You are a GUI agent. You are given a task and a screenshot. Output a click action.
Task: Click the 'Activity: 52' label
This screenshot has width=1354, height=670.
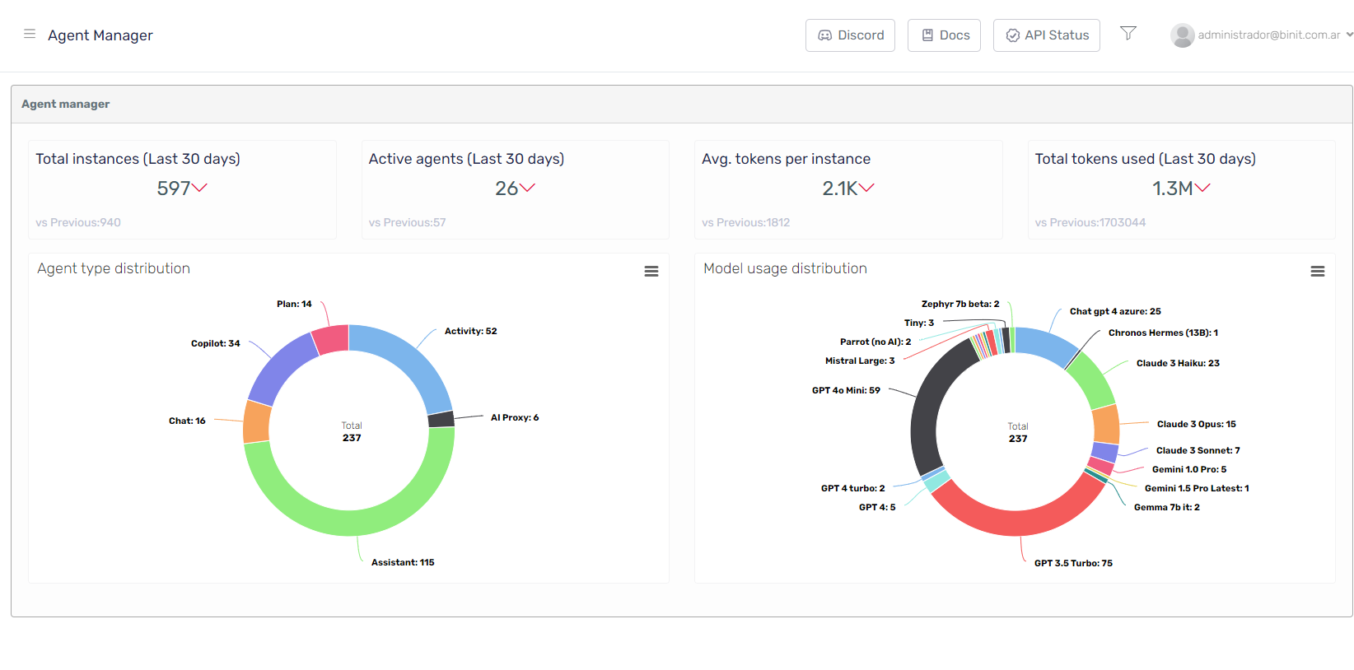[471, 332]
